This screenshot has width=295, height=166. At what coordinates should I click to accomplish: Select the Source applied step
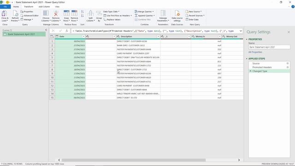coord(269,64)
